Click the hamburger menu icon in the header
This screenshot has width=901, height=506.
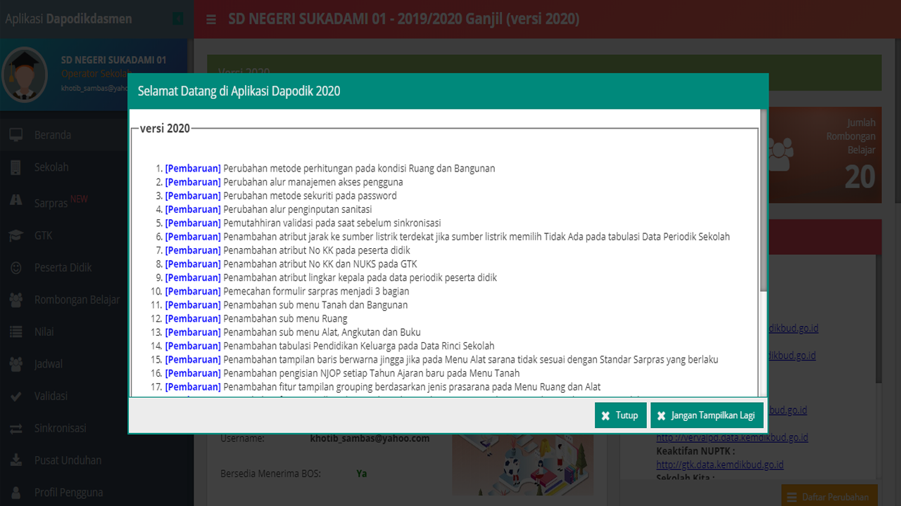tap(211, 20)
